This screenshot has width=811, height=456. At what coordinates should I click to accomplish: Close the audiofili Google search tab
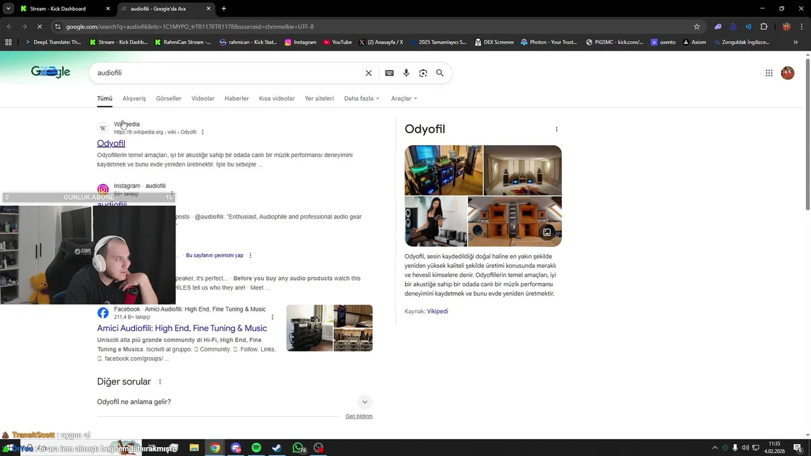[x=208, y=9]
